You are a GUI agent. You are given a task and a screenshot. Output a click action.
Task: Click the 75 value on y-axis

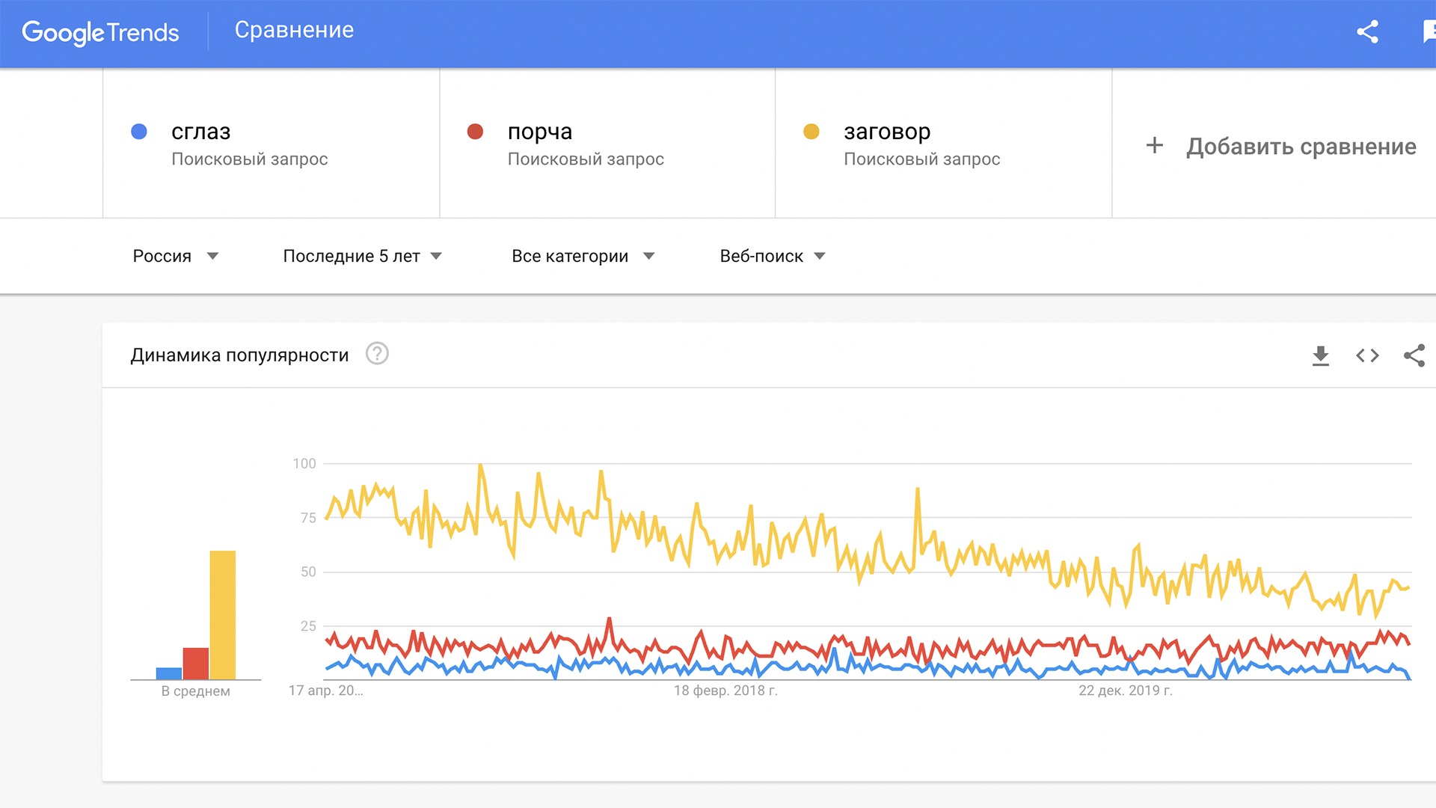click(x=308, y=518)
